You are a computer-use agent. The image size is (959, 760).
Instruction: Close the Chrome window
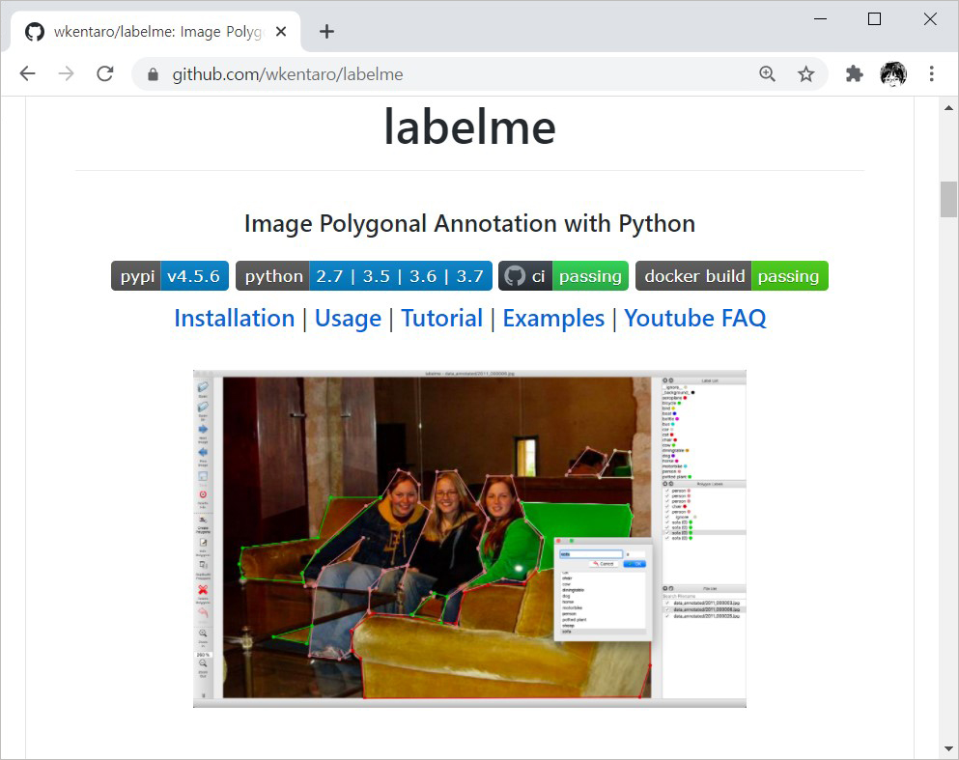(x=930, y=19)
